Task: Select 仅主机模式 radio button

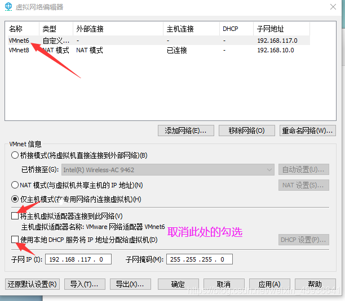Action: [15, 199]
